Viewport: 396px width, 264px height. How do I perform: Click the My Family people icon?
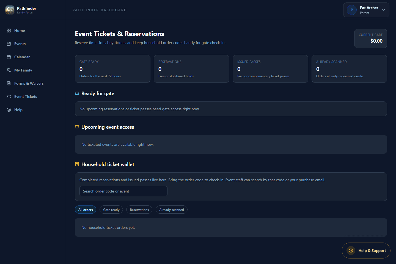coord(9,70)
